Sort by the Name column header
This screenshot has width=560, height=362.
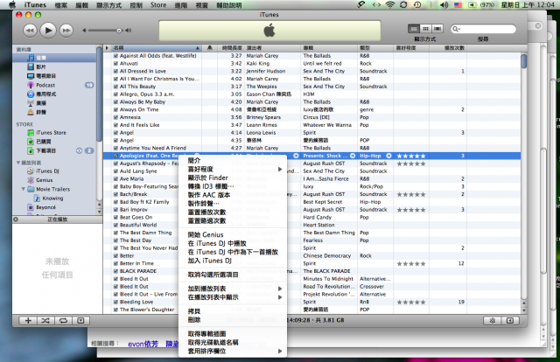[x=157, y=48]
